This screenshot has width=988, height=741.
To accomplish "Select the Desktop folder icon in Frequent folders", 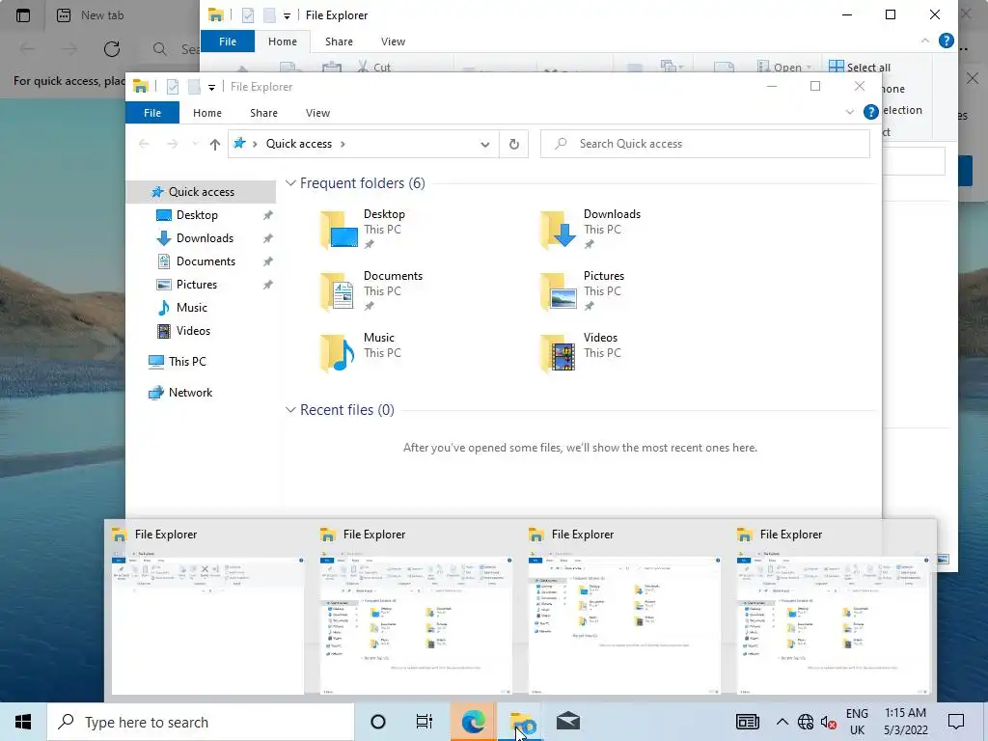I will pos(339,230).
